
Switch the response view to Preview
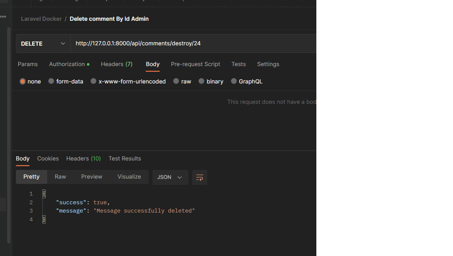92,177
